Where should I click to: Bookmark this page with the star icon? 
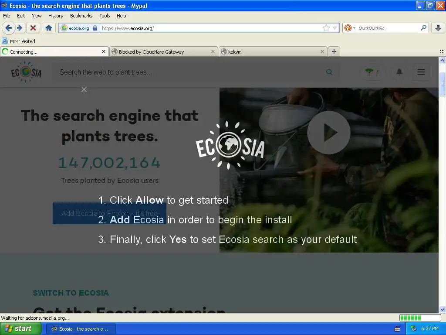click(326, 28)
